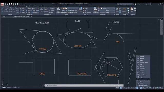The height and width of the screenshot is (92, 164).
Task: Toggle the Geometric Center object snap
Action: [143, 63]
